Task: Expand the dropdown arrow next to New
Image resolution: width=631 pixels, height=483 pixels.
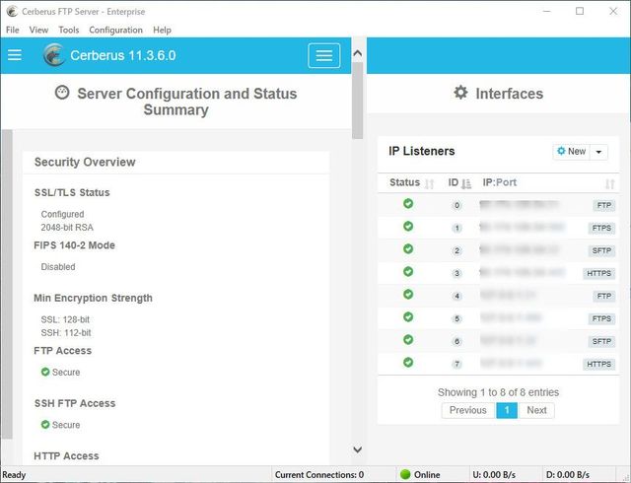Action: click(599, 152)
